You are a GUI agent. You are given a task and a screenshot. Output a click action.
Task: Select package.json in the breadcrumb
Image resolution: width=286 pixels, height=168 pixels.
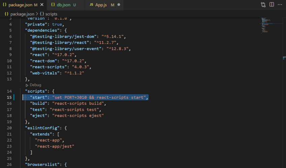pos(22,14)
